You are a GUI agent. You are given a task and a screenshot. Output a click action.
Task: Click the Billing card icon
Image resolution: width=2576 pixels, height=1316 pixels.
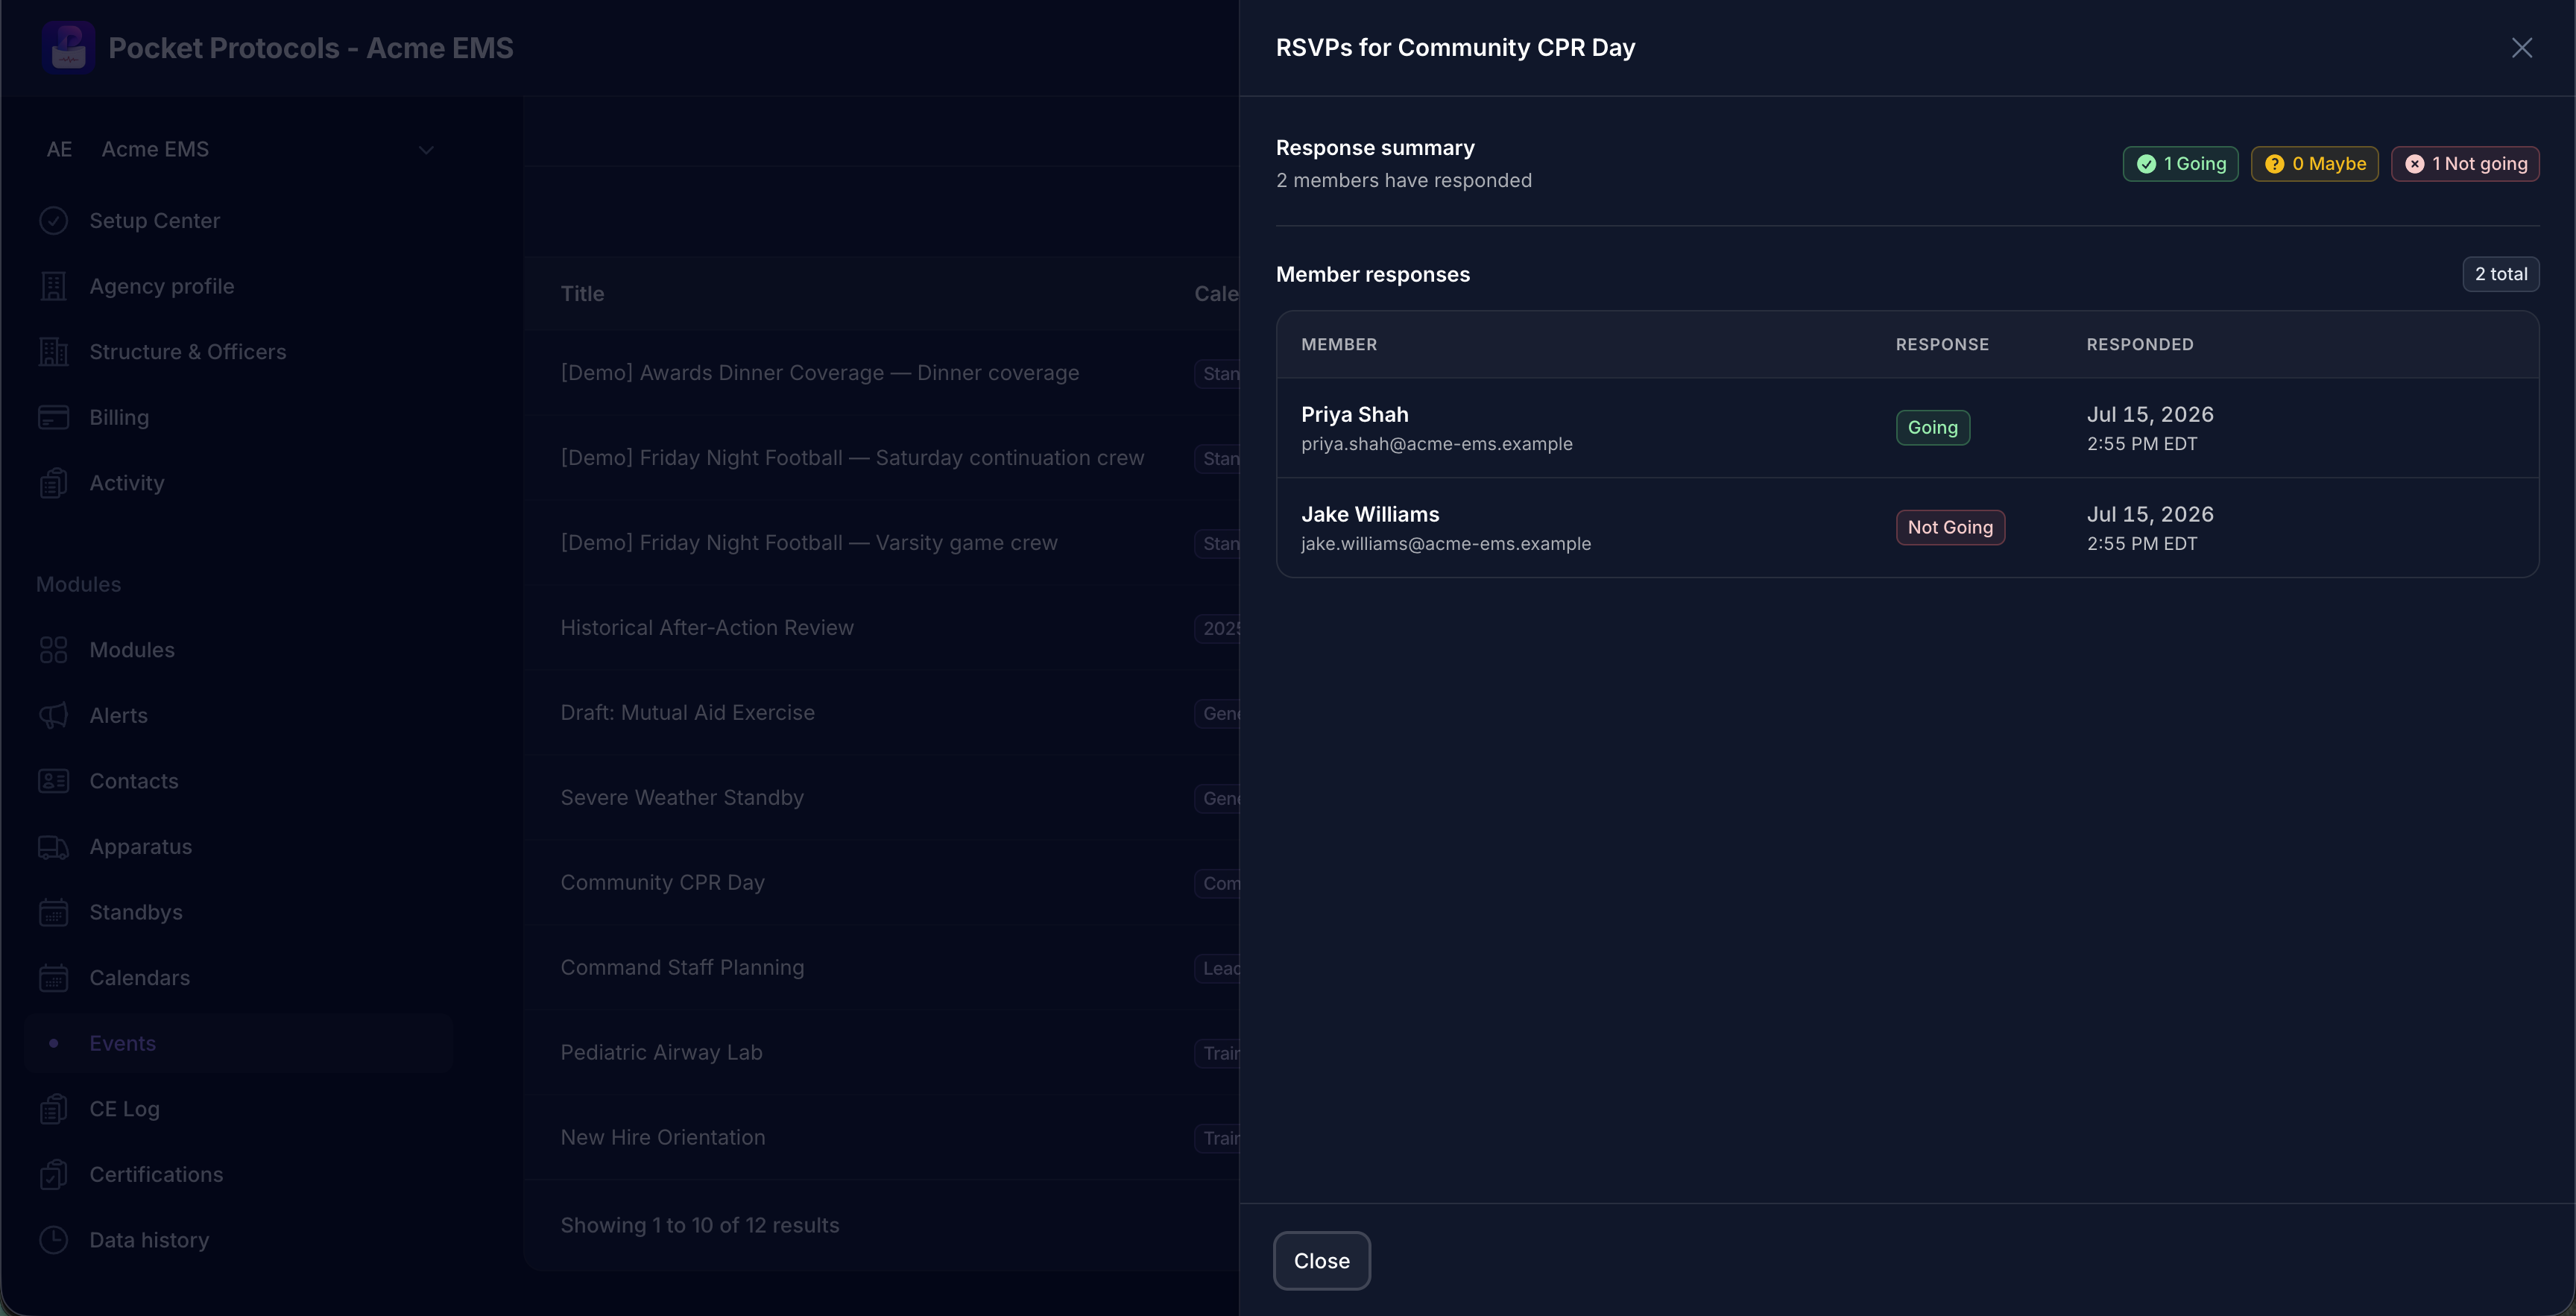[x=54, y=417]
